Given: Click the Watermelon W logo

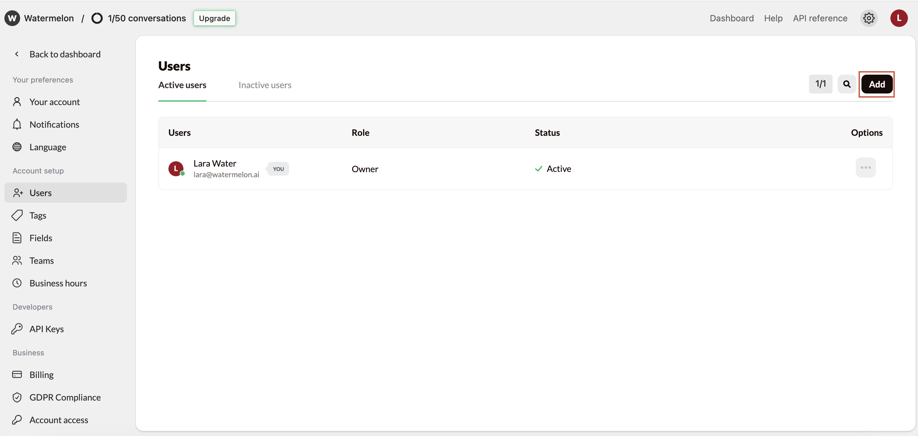Looking at the screenshot, I should (x=12, y=18).
